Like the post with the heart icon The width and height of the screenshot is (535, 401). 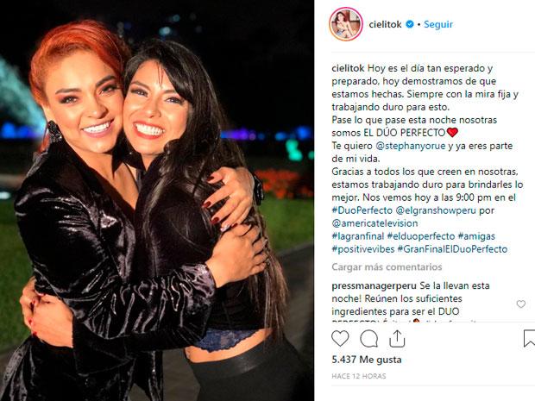coord(340,339)
